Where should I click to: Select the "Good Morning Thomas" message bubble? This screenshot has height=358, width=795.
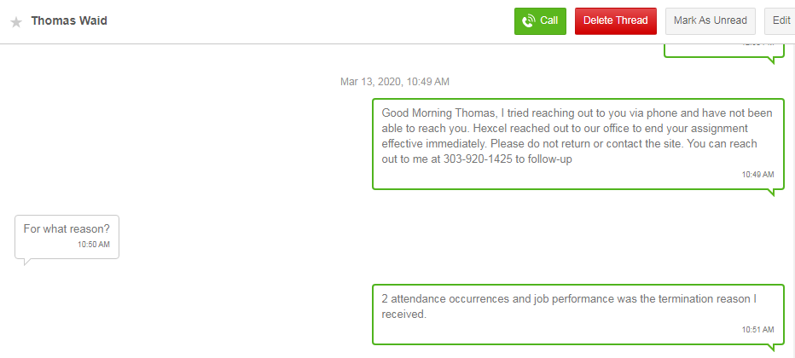point(577,143)
